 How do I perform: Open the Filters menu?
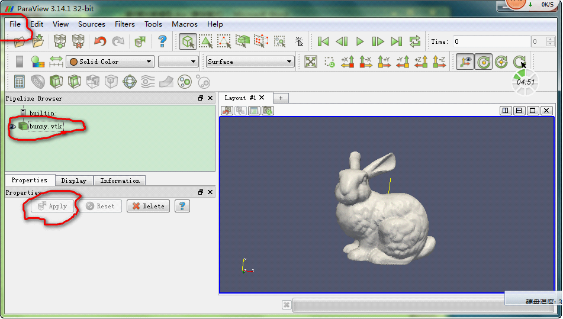point(124,24)
